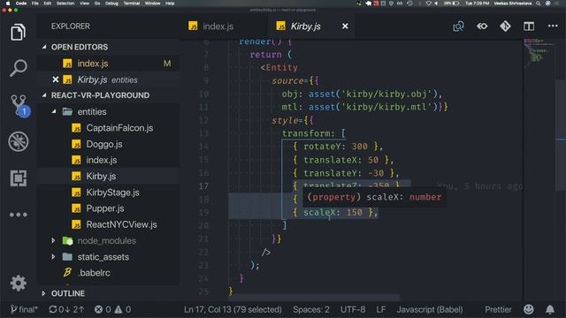Open the Terminal menu

tap(132, 4)
